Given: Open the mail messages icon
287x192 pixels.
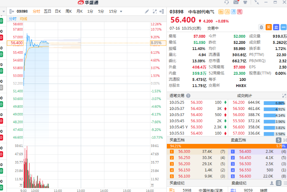Looking at the screenshot, I should click(236, 2).
